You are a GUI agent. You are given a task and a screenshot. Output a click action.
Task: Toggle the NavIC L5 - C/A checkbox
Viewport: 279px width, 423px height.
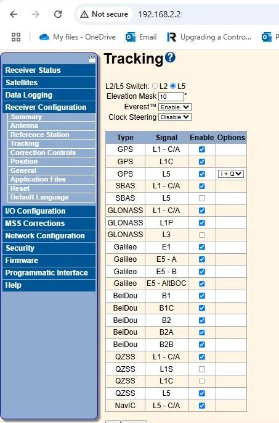coord(202,406)
